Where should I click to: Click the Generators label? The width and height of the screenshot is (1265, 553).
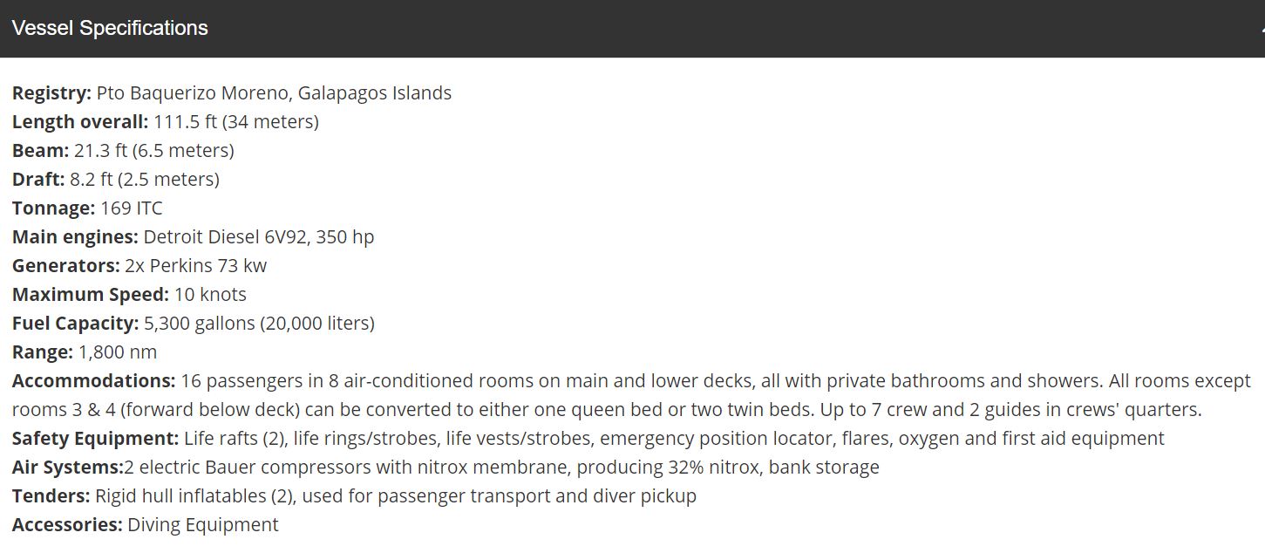tap(66, 266)
